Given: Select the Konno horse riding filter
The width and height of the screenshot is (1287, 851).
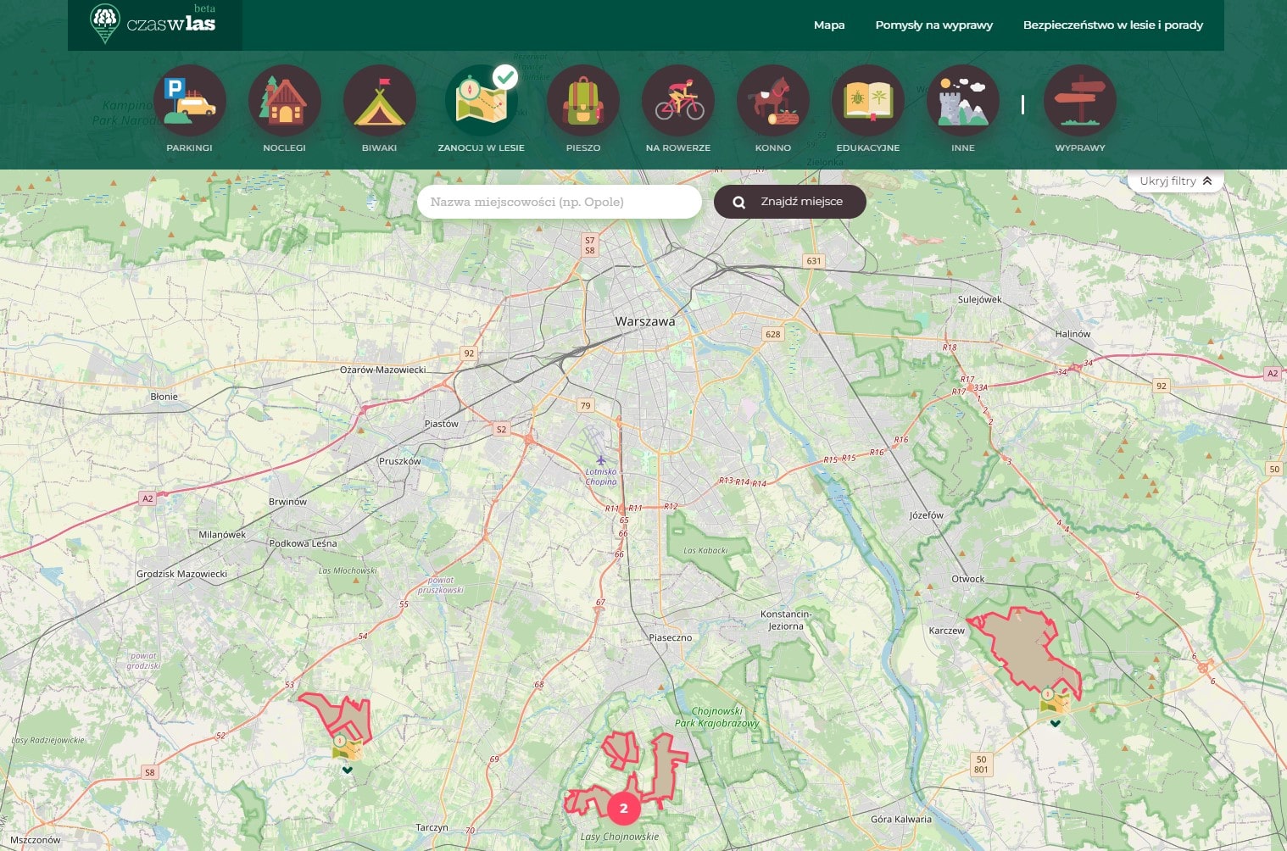Looking at the screenshot, I should (x=773, y=101).
